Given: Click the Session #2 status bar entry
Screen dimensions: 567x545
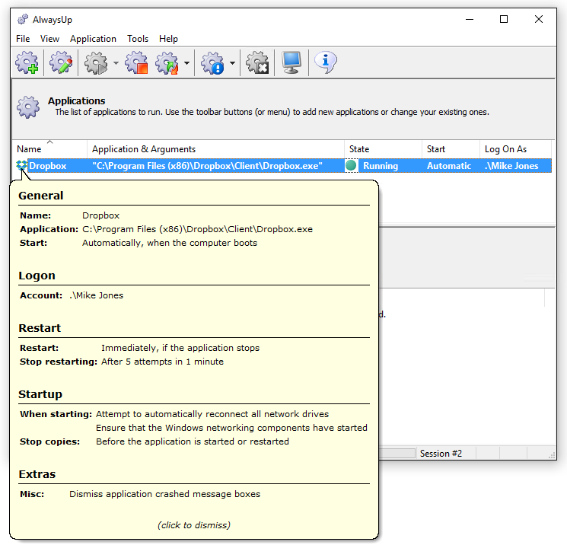Looking at the screenshot, I should click(441, 454).
